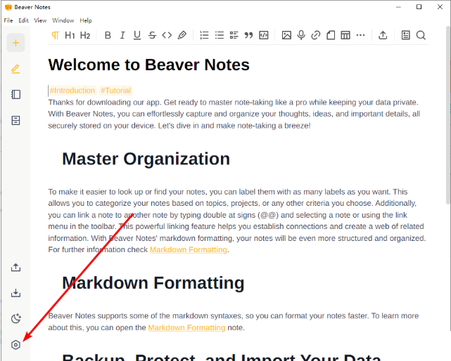This screenshot has height=361, width=451.
Task: Insert a code block
Action: (264, 35)
